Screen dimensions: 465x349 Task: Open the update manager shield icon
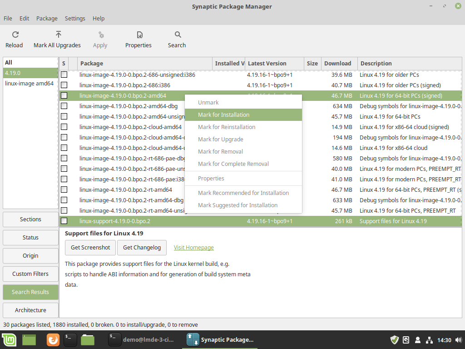click(x=395, y=340)
